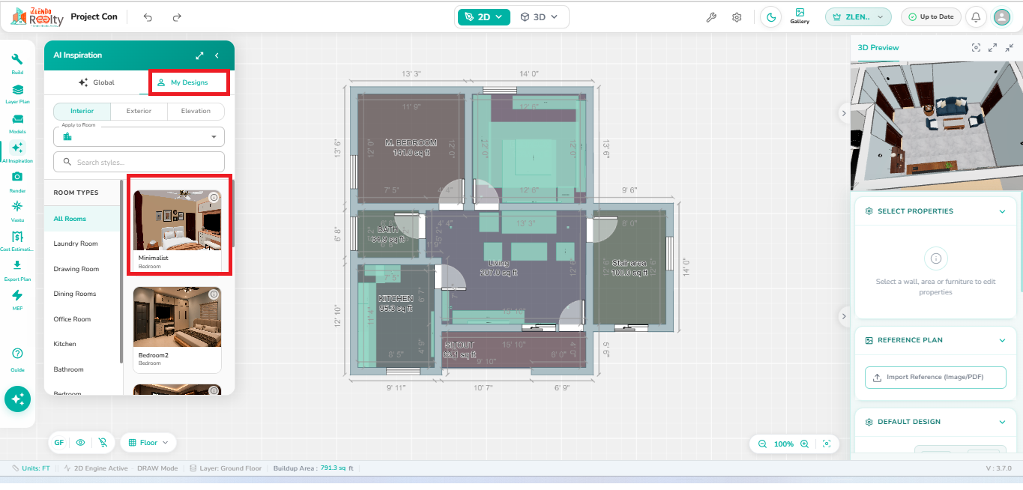Open the 3D view mode dropdown
This screenshot has height=490, width=1023.
pos(540,16)
